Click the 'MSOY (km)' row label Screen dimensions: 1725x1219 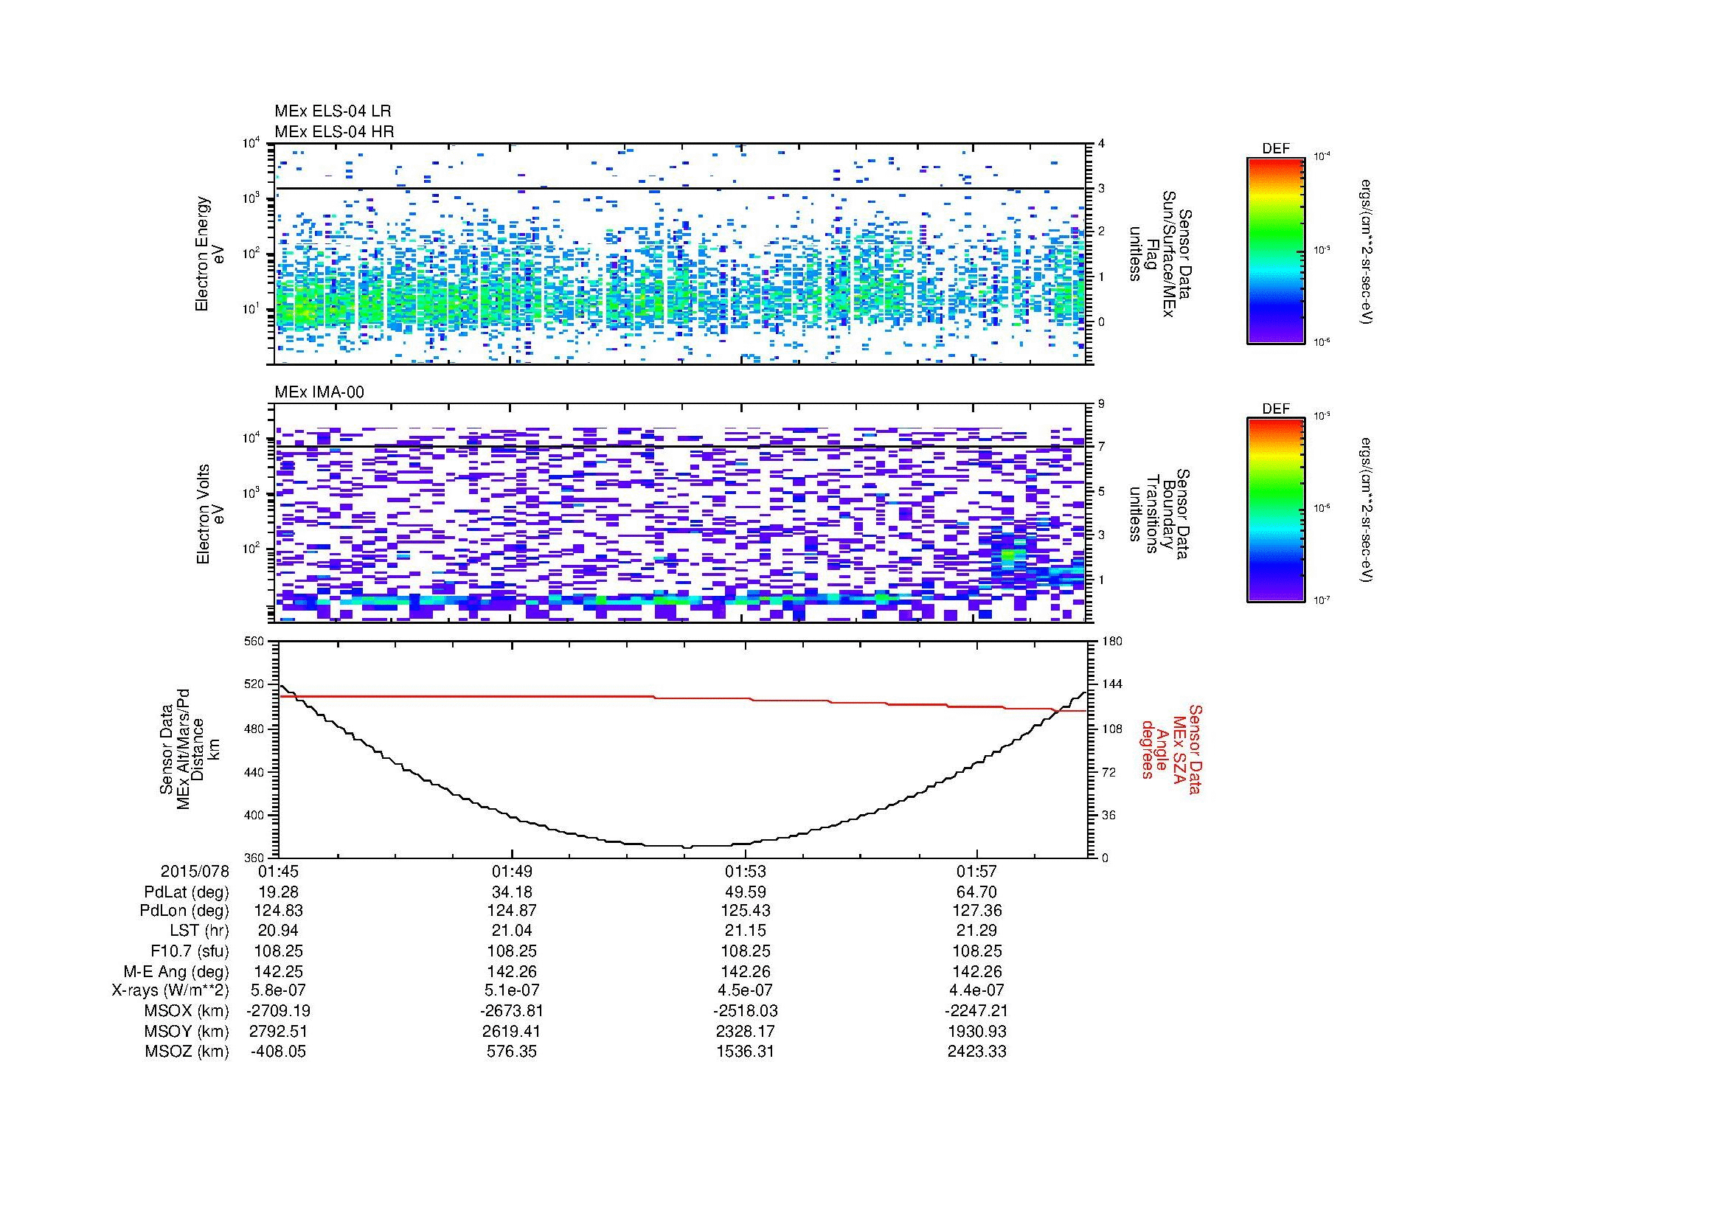187,1031
